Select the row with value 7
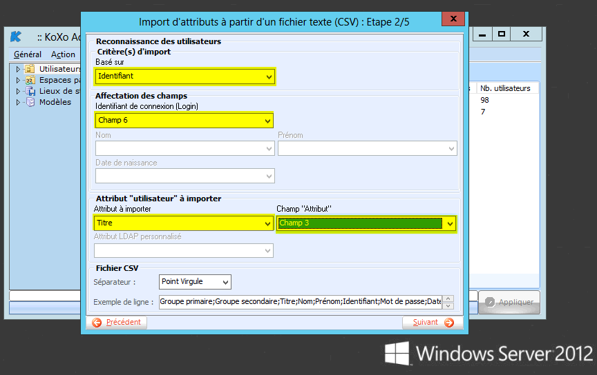This screenshot has width=597, height=375. tap(483, 112)
